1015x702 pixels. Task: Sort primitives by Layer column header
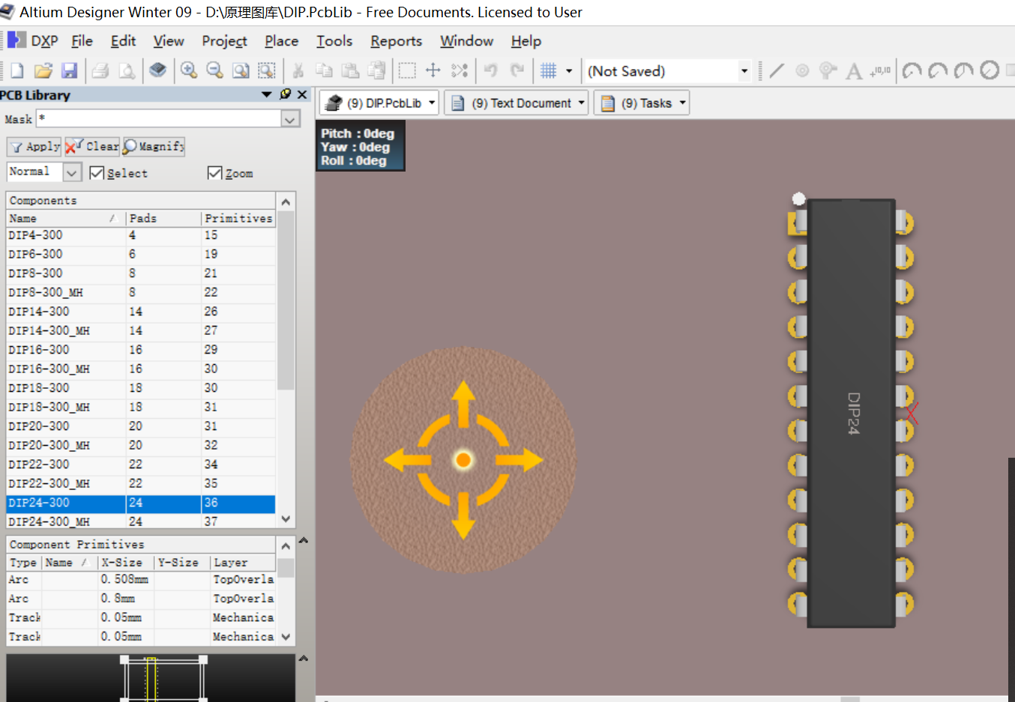click(243, 563)
